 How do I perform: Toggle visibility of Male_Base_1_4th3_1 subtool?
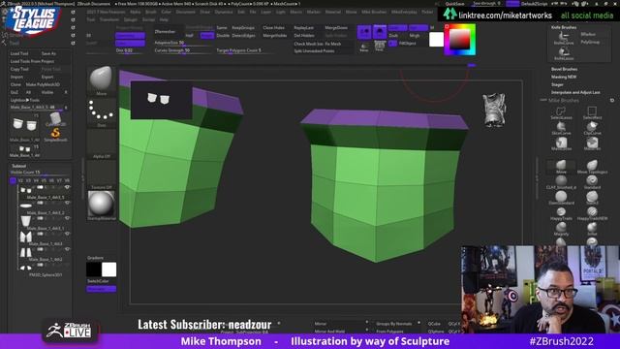(67, 218)
